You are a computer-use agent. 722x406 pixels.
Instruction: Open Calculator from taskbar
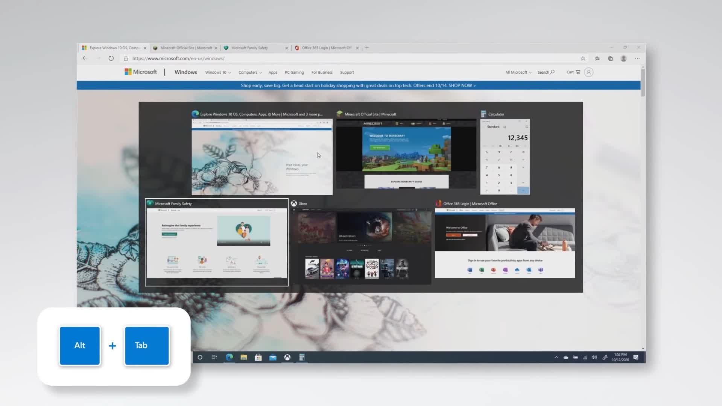point(302,357)
